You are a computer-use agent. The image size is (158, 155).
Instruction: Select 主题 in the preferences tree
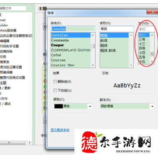[x=3, y=83]
